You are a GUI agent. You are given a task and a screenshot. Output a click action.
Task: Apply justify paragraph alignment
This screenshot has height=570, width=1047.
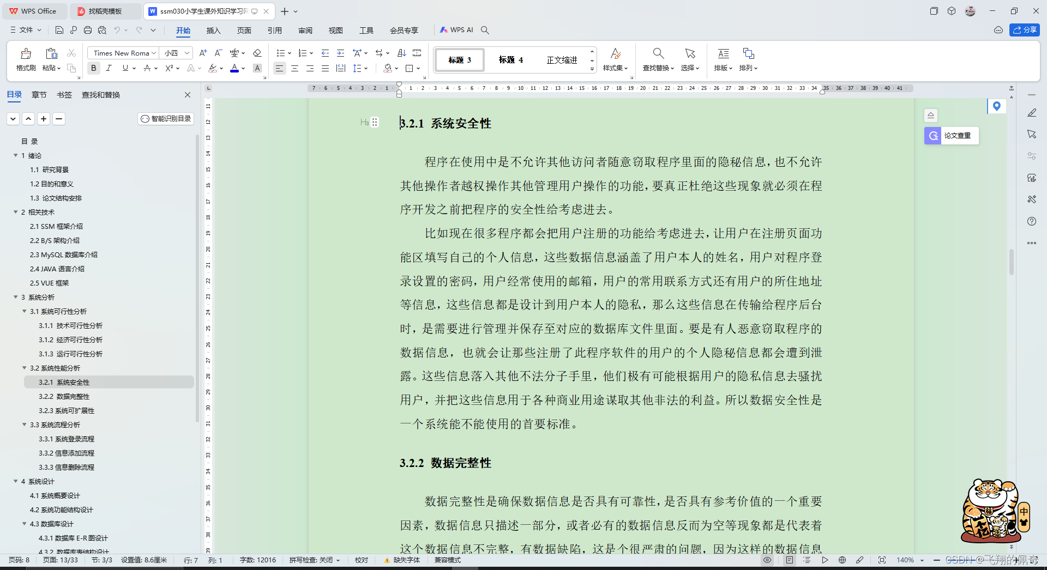point(325,68)
